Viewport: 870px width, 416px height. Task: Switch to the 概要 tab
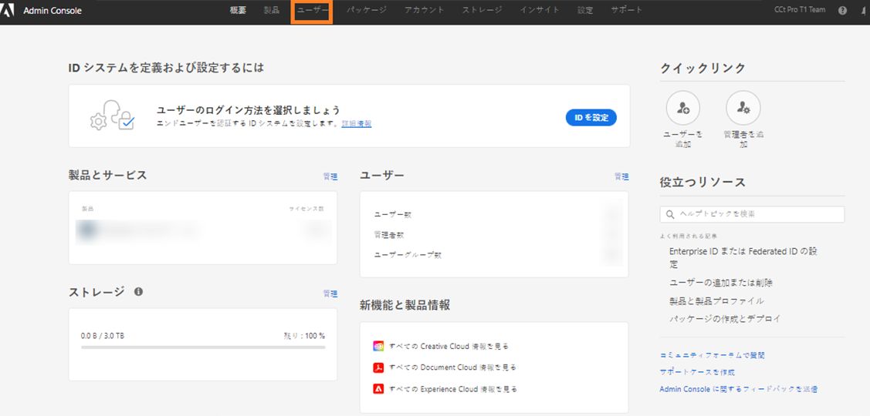pos(238,10)
